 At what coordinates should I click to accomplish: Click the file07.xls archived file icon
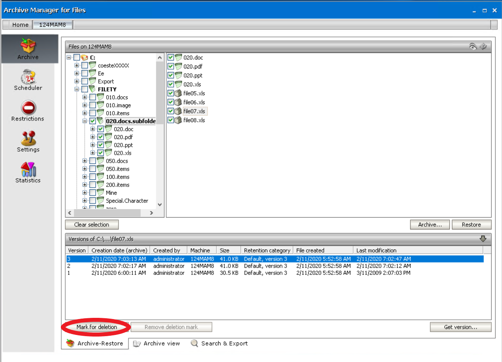178,111
